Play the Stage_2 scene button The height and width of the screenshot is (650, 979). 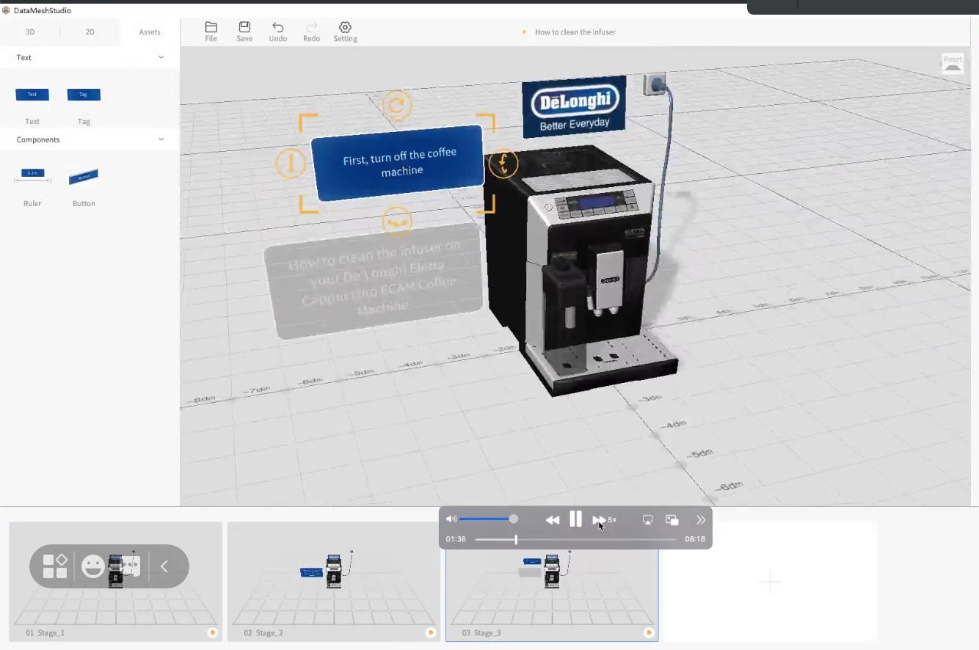point(431,632)
